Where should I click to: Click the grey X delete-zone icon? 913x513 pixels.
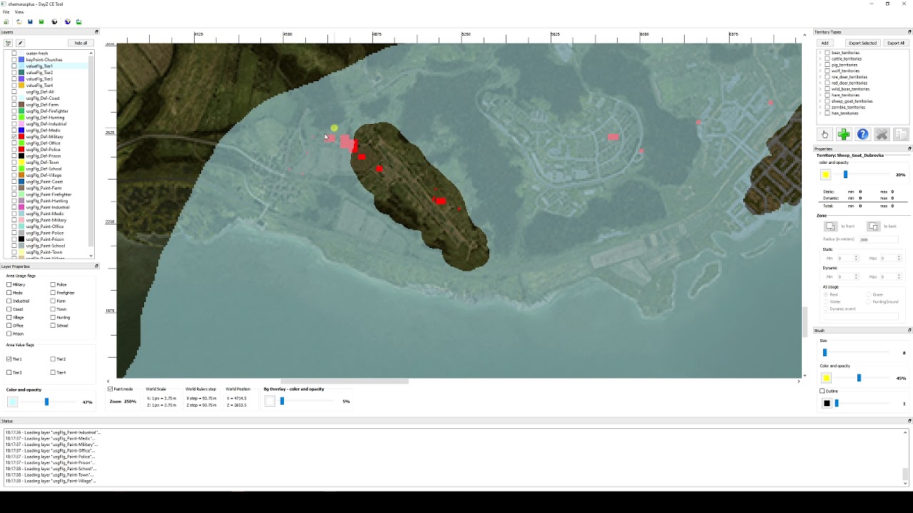pos(882,135)
